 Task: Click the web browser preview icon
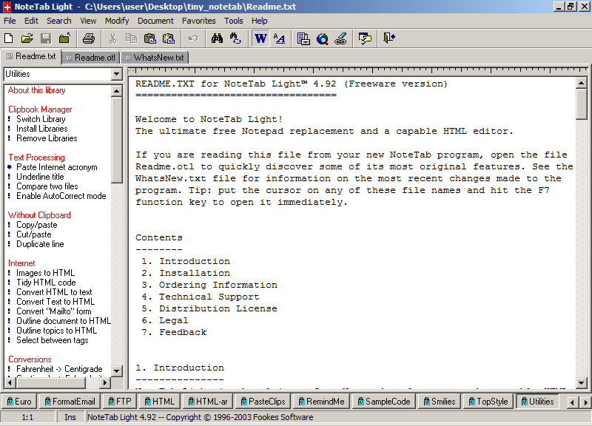(x=323, y=38)
